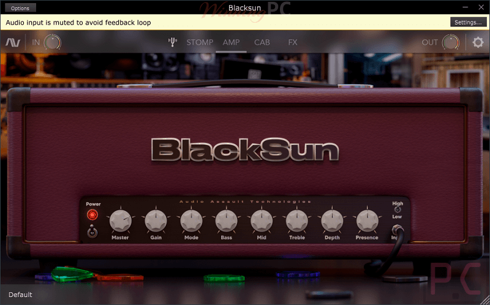Switch to the STOMP tab
Screen dimensions: 490x305
(x=200, y=42)
